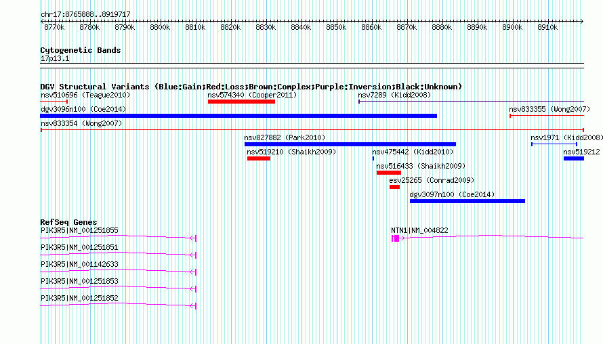Click the 8850k ruler tick label
Image resolution: width=603 pixels, height=344 pixels.
[336, 27]
